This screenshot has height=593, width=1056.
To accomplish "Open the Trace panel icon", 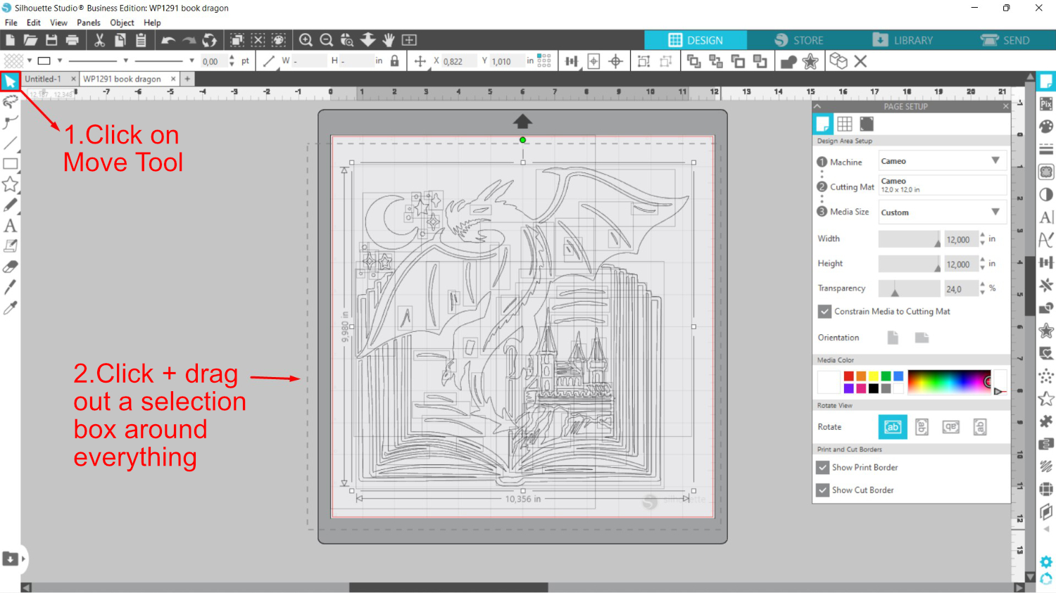I will [1046, 172].
